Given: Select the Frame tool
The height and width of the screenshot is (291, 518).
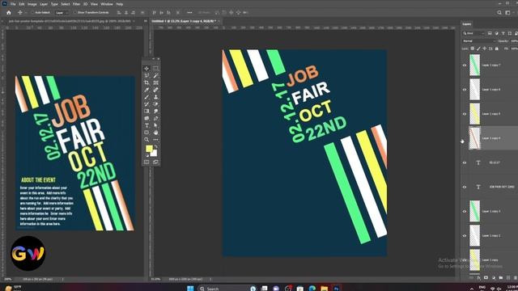Looking at the screenshot, I should pyautogui.click(x=155, y=82).
